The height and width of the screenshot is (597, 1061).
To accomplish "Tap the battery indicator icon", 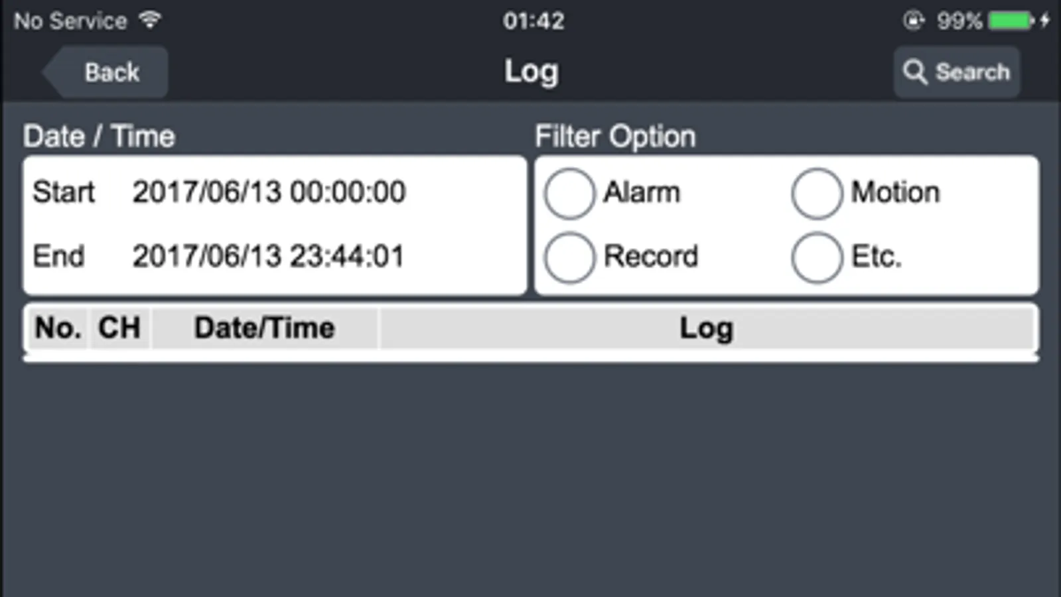I will coord(1011,21).
